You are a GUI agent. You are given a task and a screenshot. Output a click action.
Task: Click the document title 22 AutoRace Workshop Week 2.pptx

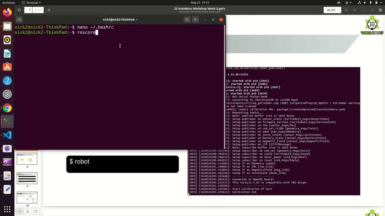pos(200,9)
